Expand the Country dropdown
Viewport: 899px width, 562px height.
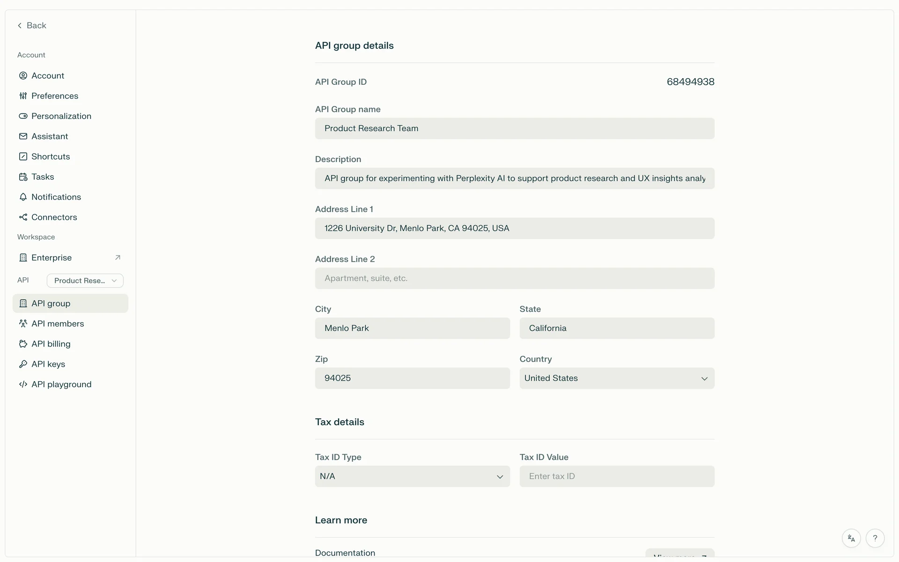click(x=617, y=378)
